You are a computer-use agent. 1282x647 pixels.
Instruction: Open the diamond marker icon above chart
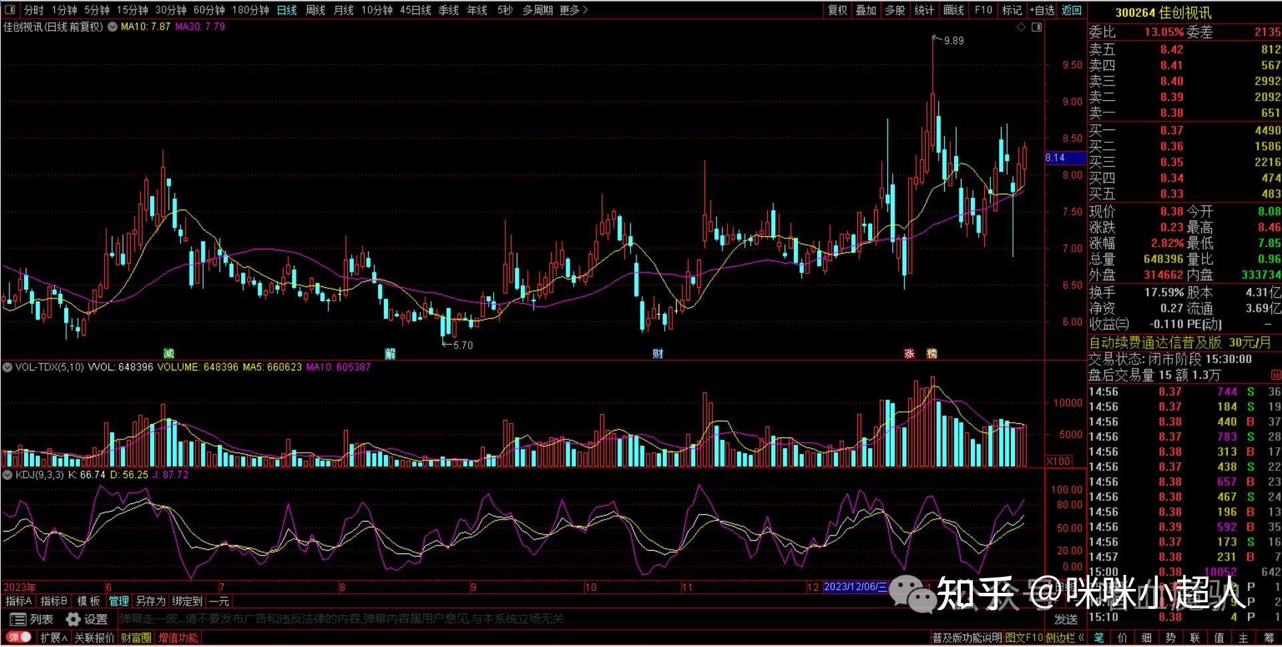1021,27
